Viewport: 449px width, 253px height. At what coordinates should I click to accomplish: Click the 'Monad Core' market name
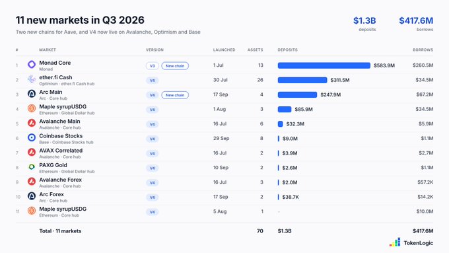coord(55,63)
